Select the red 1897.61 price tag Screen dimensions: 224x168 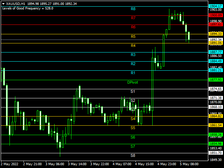click(216, 24)
